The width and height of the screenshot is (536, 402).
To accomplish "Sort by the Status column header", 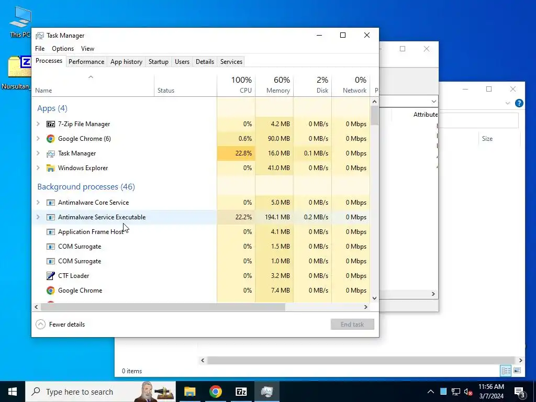I will click(x=185, y=85).
